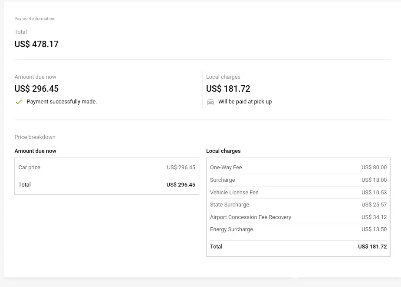Viewport: 401px width, 287px height.
Task: Select the 'Price breakdown' section heading
Action: [x=35, y=137]
